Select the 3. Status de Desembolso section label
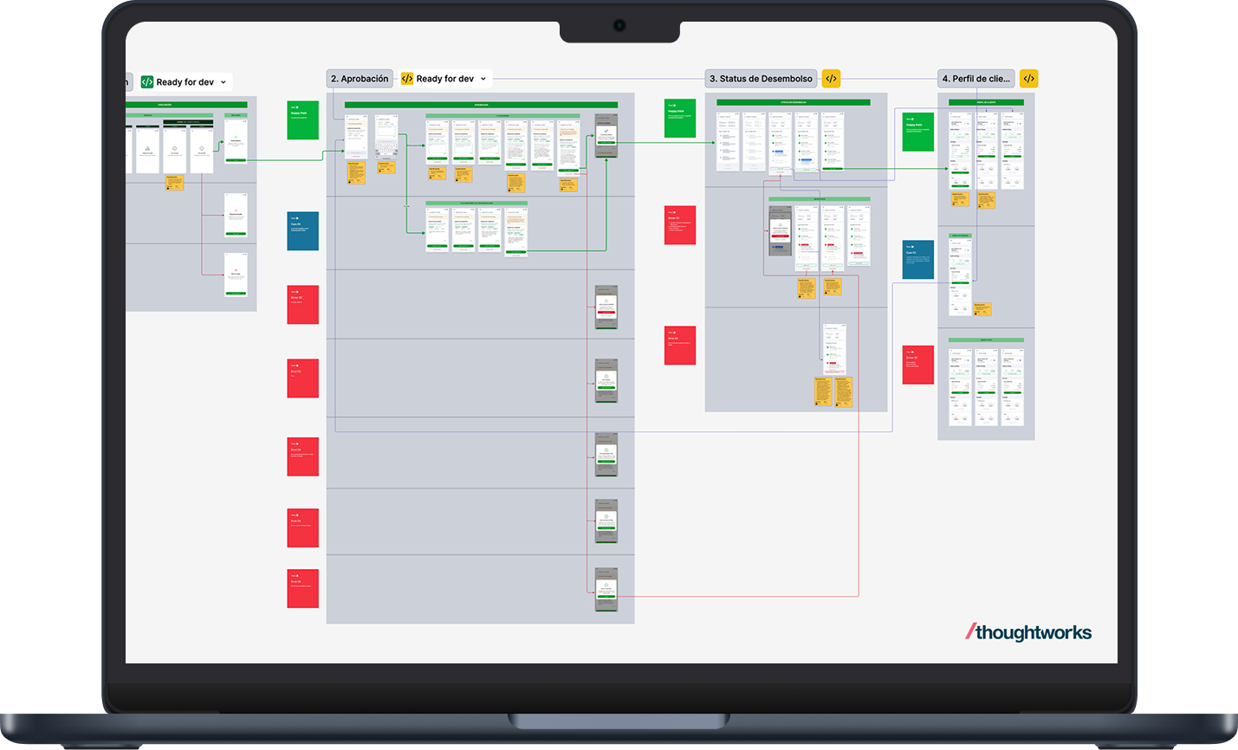 pos(761,79)
